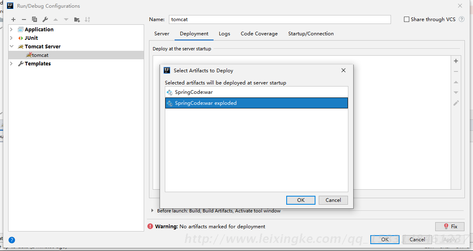
Task: Close the Select Artifacts to Deploy dialog
Action: (x=343, y=70)
